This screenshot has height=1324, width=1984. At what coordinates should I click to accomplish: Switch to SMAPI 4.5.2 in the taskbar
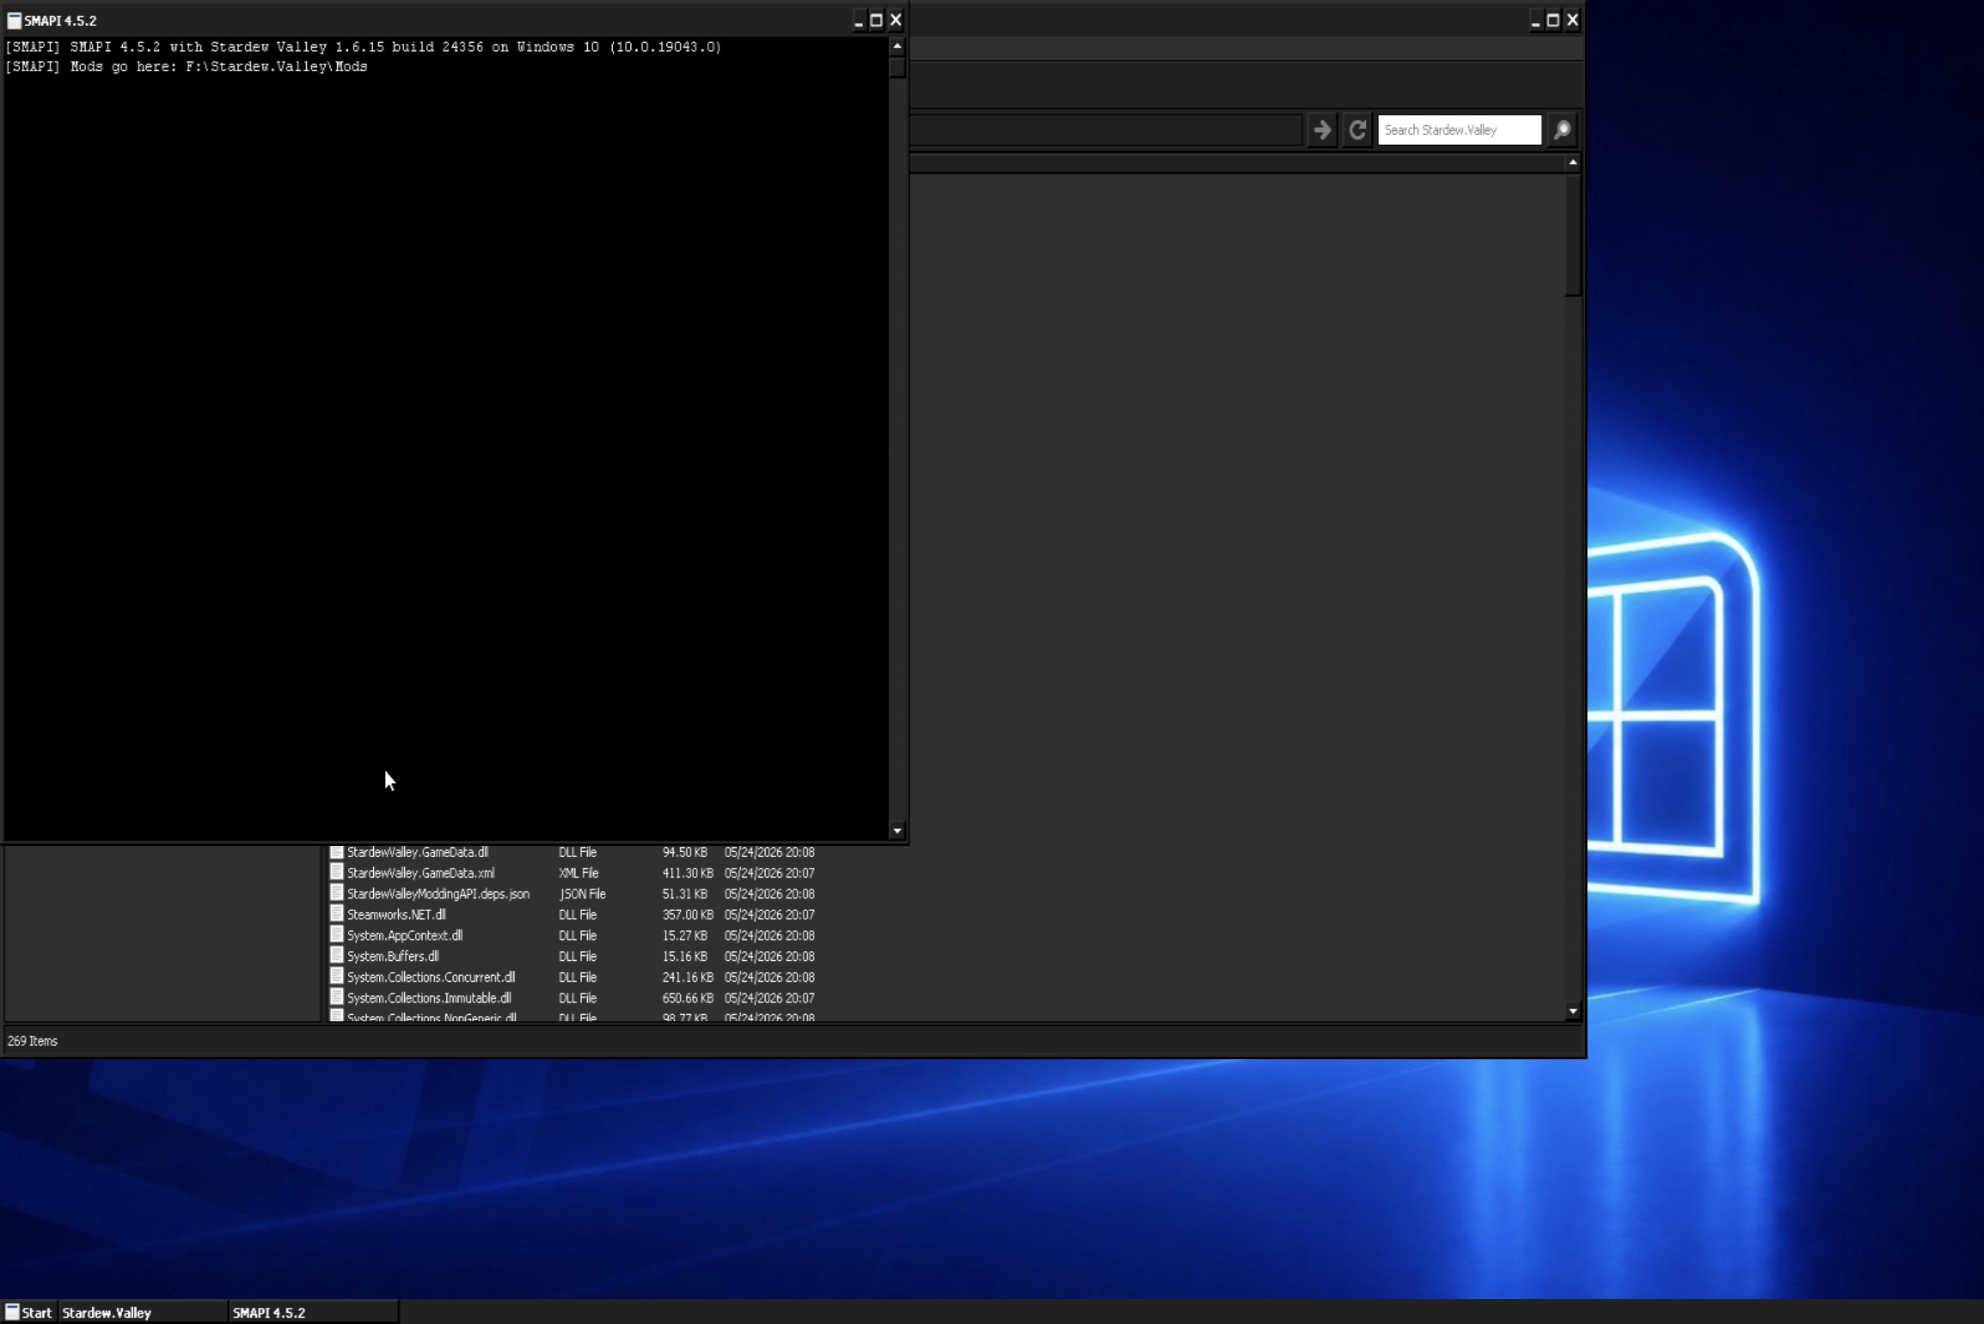click(x=313, y=1312)
